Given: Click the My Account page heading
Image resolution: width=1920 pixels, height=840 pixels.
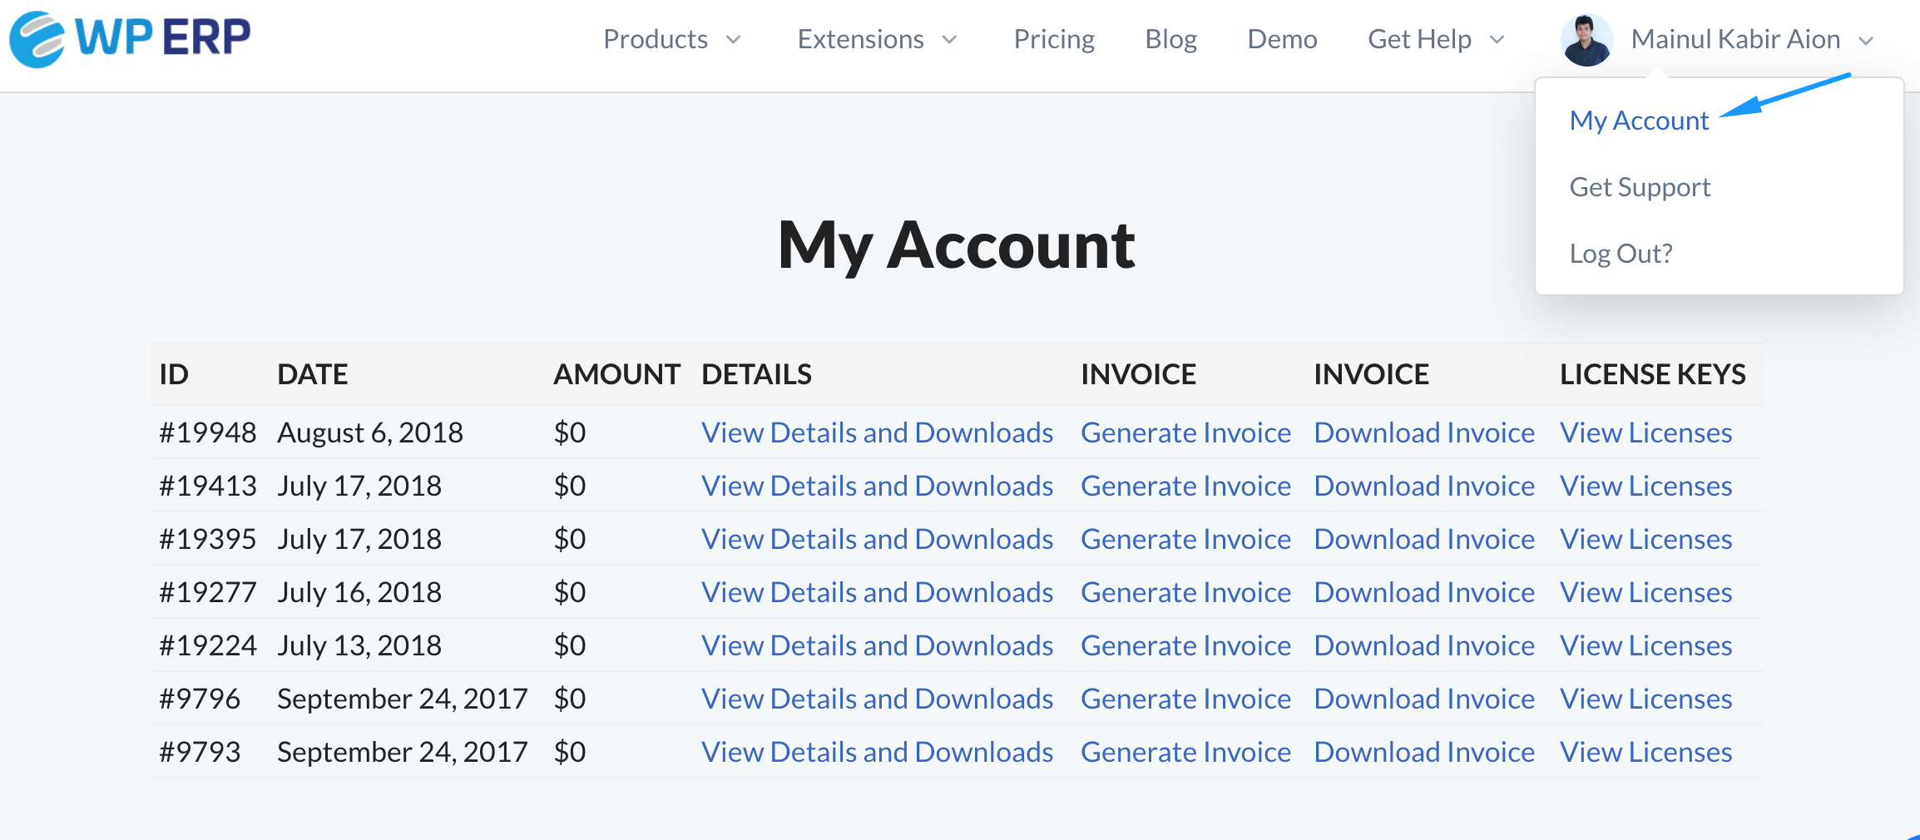Looking at the screenshot, I should coord(957,245).
